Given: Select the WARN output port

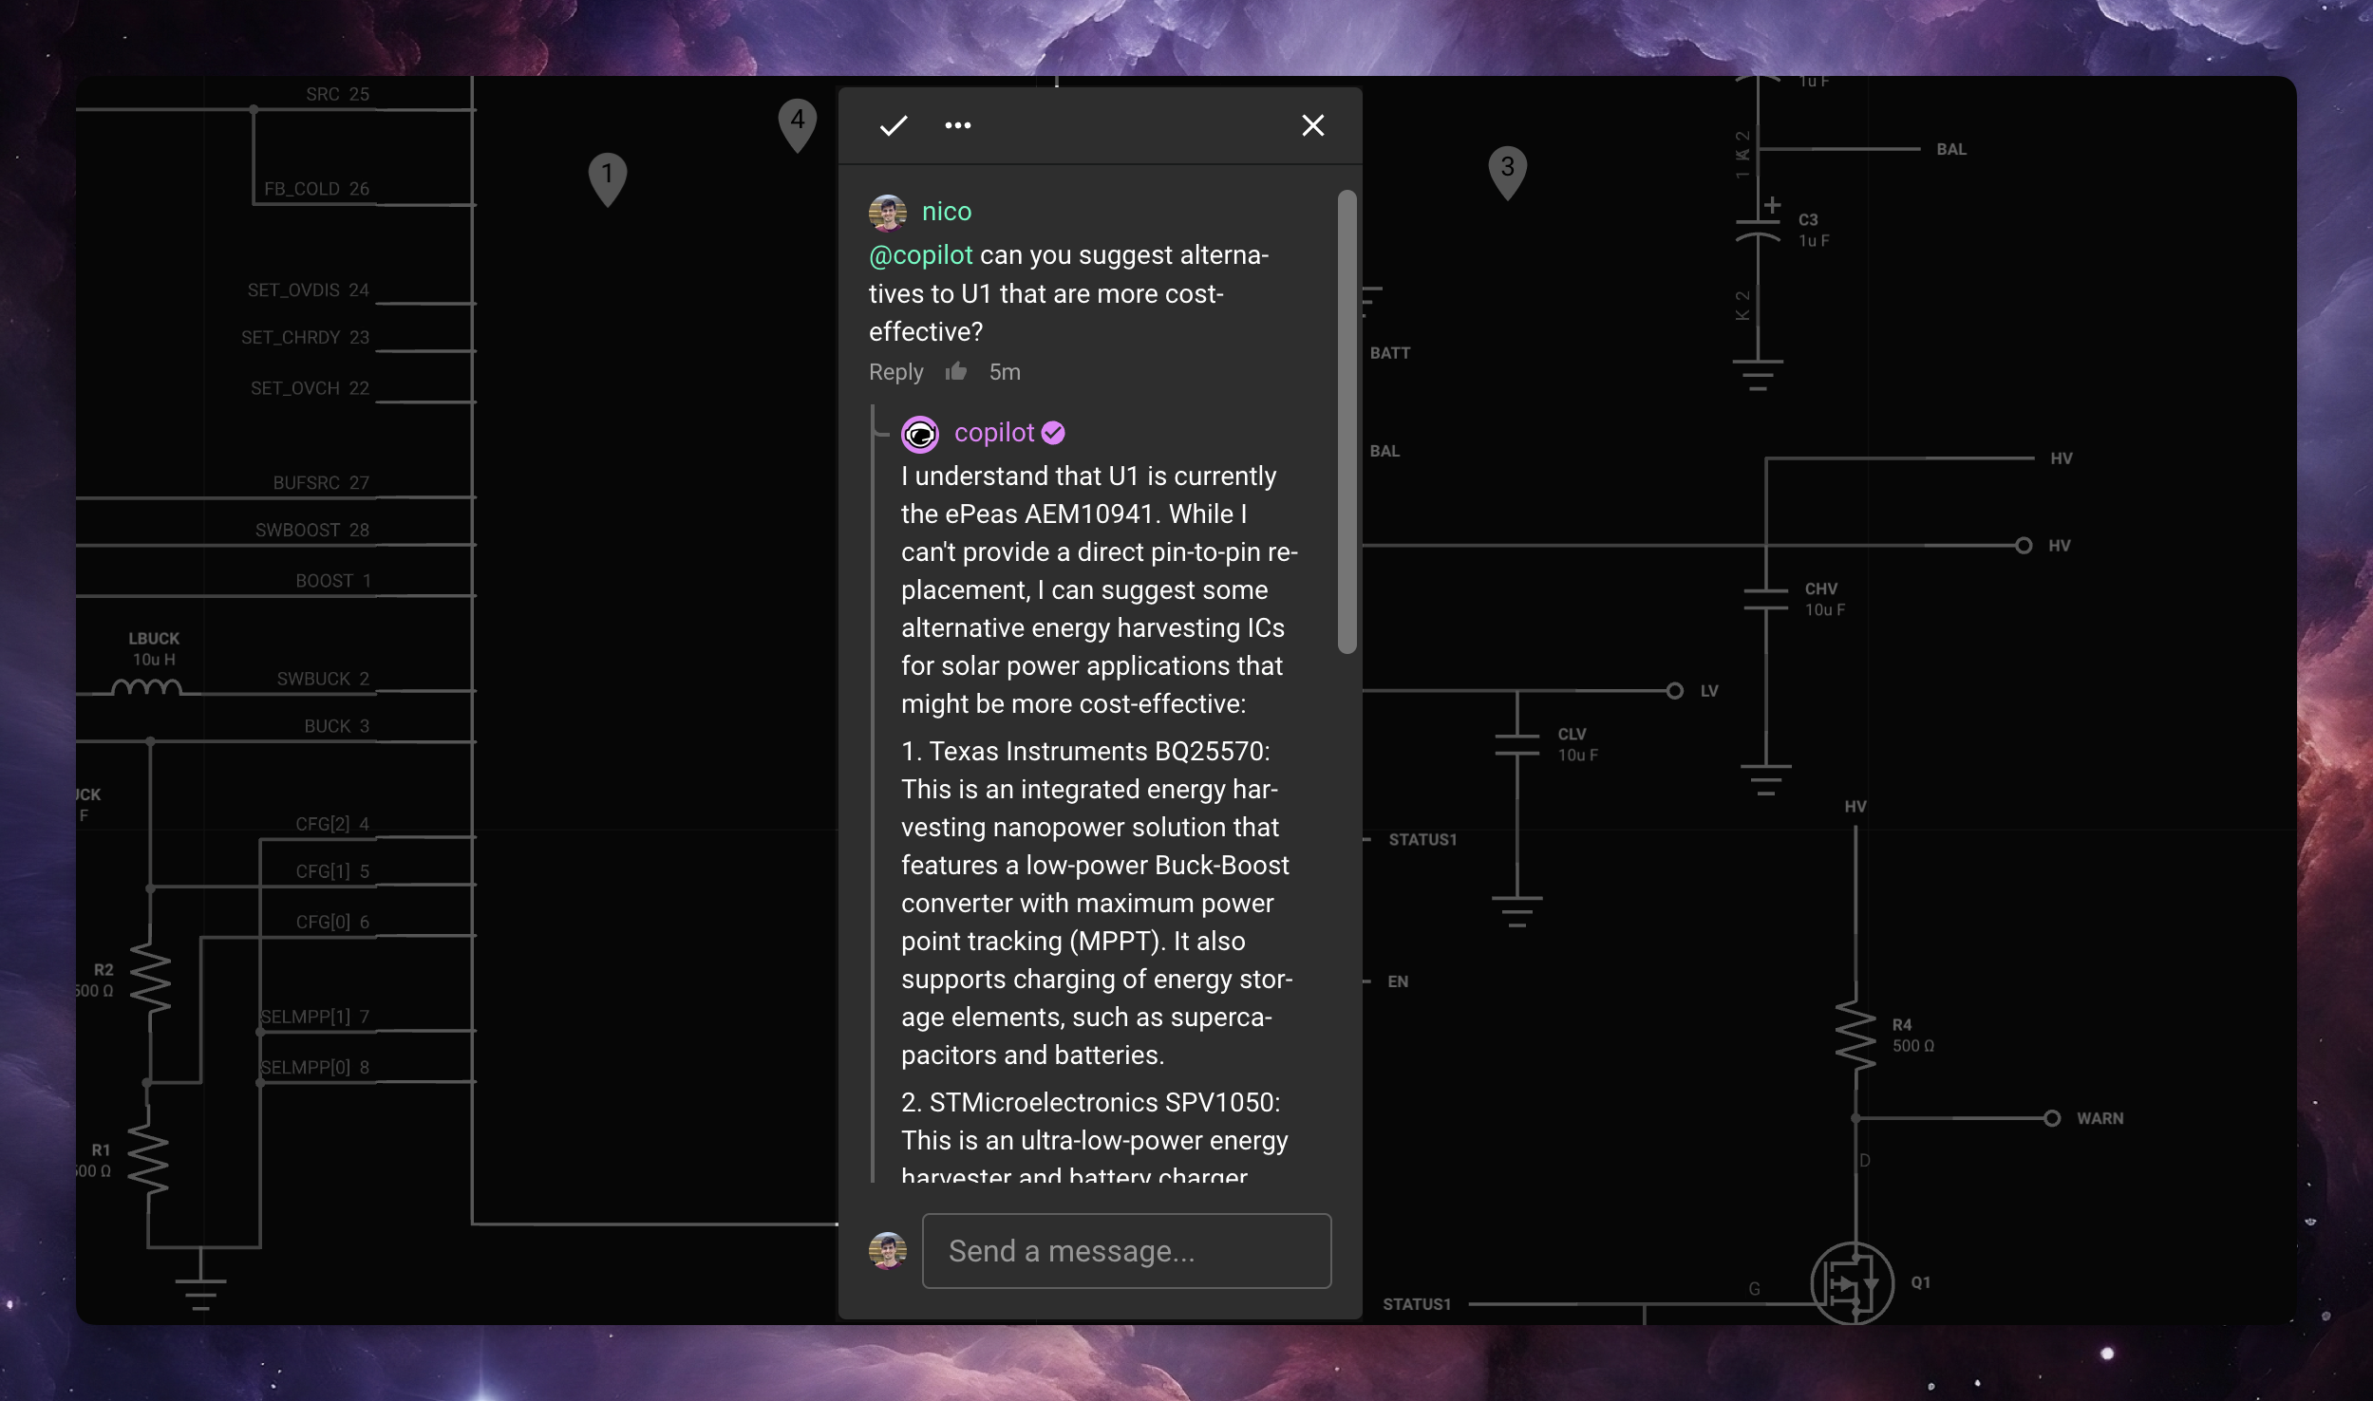Looking at the screenshot, I should [x=2052, y=1117].
